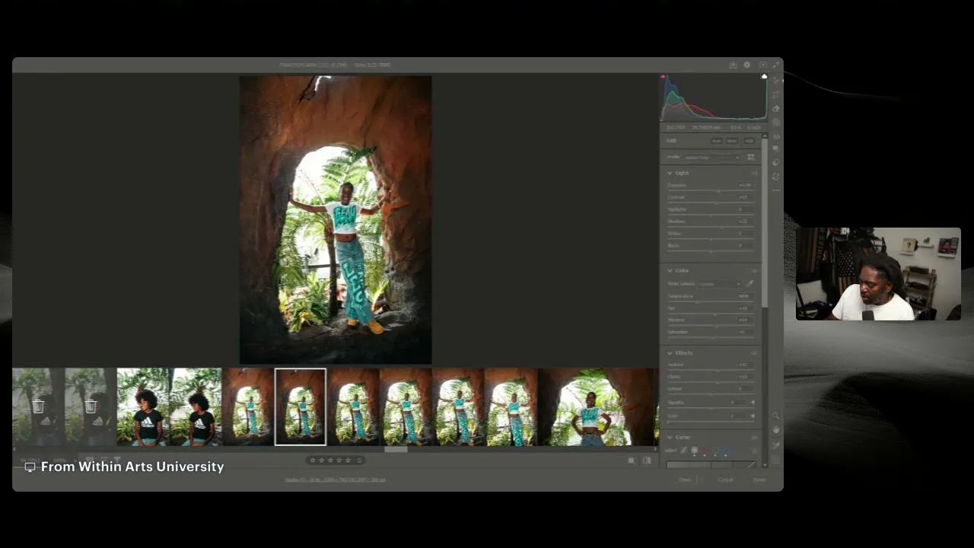974x548 pixels.
Task: Select the Healing eraser tool
Action: [x=776, y=109]
